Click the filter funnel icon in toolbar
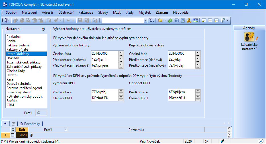The width and height of the screenshot is (266, 144). click(152, 20)
